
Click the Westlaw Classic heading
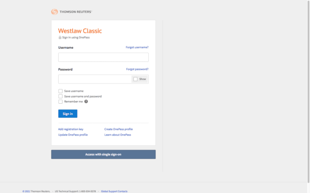(80, 31)
